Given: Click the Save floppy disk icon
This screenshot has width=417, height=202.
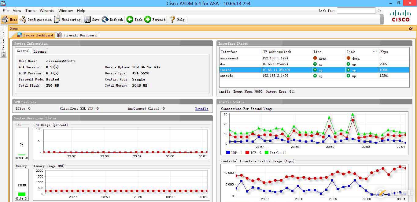Looking at the screenshot, I should (x=87, y=20).
